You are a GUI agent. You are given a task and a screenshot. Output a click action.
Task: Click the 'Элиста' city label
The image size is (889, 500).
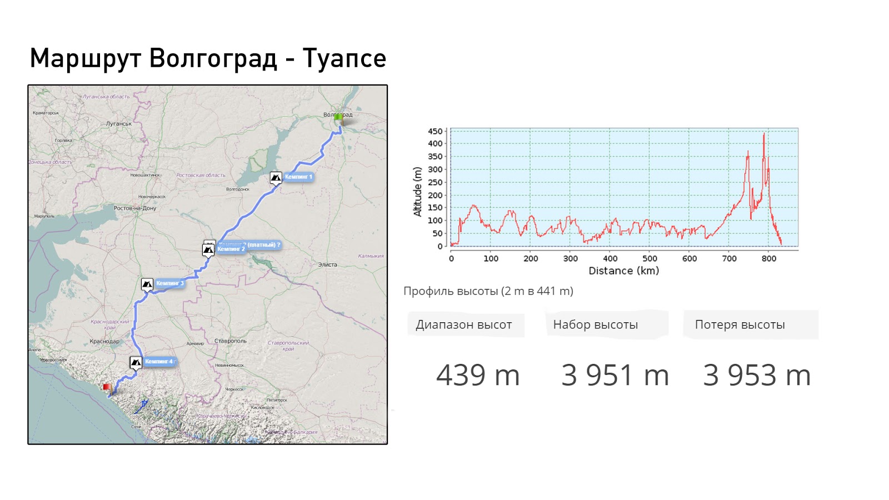pos(328,264)
